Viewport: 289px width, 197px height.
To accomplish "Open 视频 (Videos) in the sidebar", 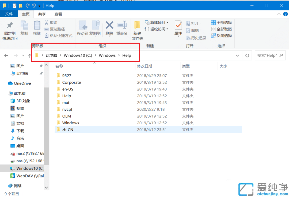I will (17, 108).
